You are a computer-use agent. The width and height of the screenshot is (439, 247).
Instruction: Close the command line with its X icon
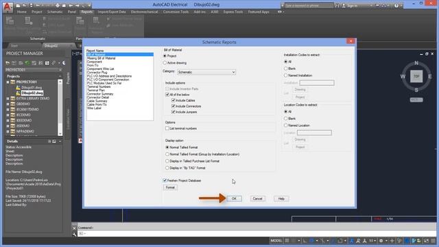pyautogui.click(x=74, y=228)
